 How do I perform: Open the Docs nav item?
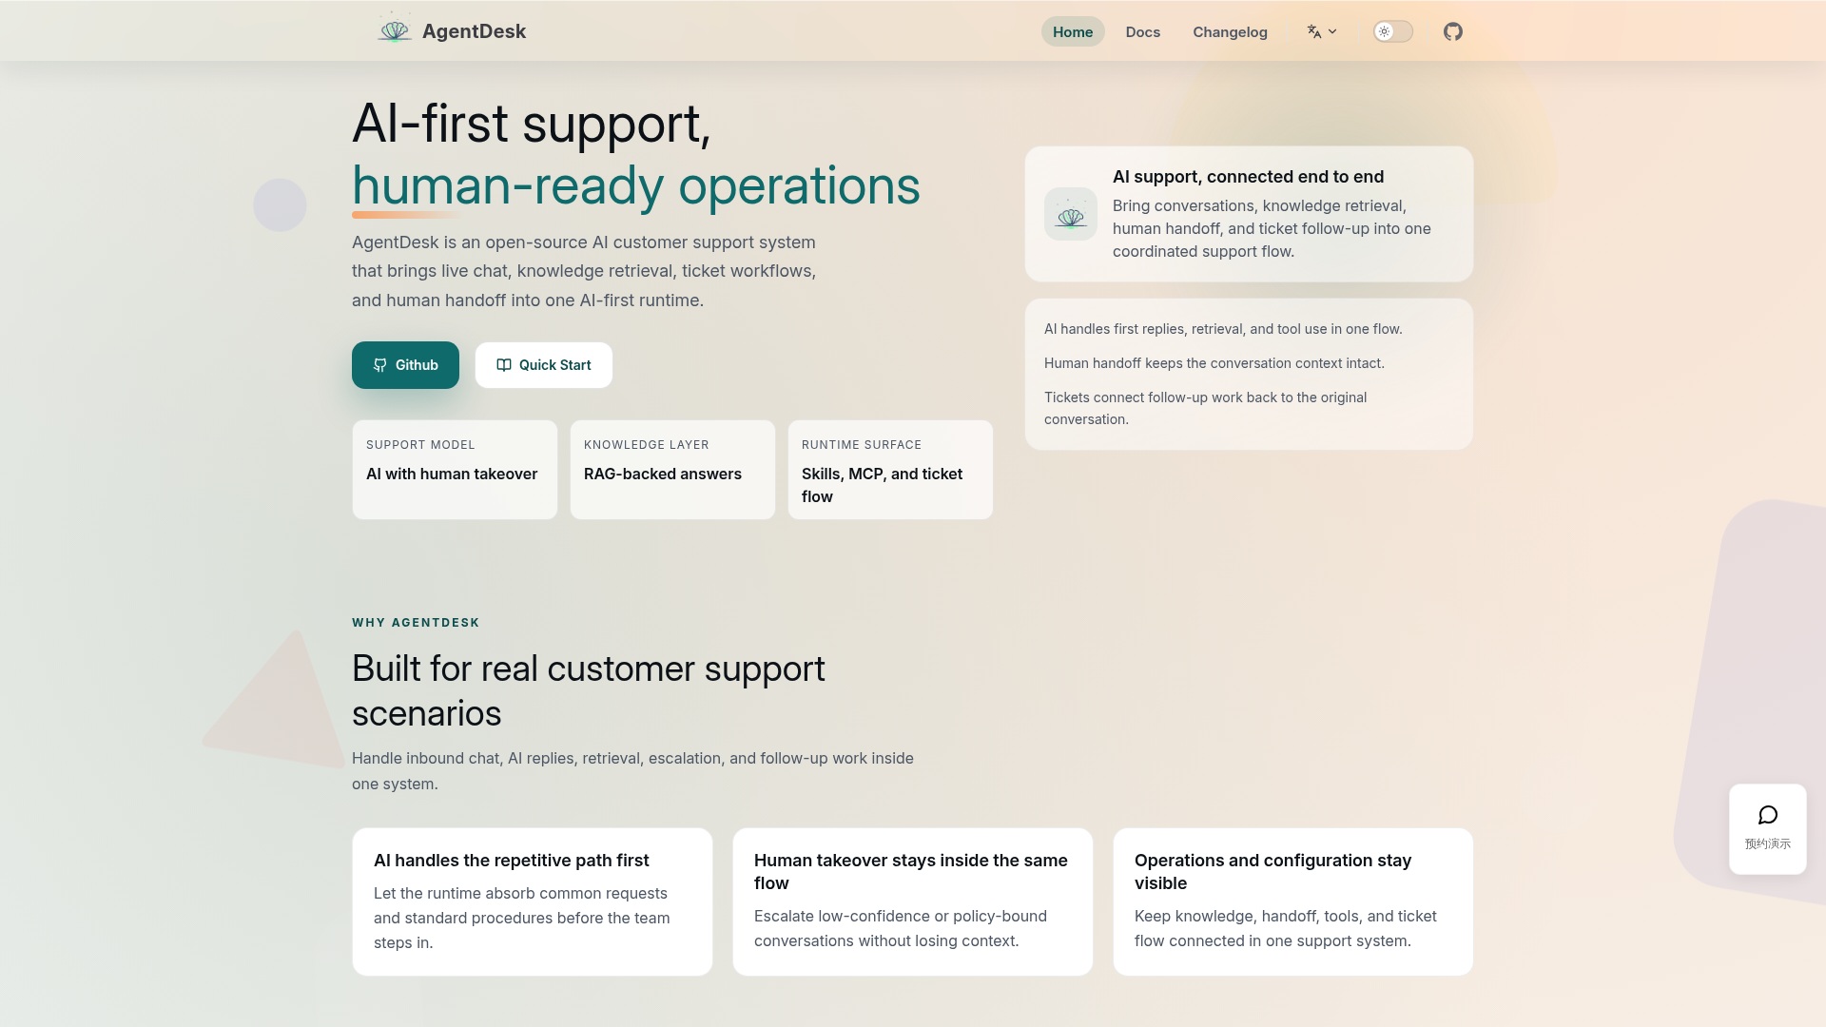[1142, 31]
